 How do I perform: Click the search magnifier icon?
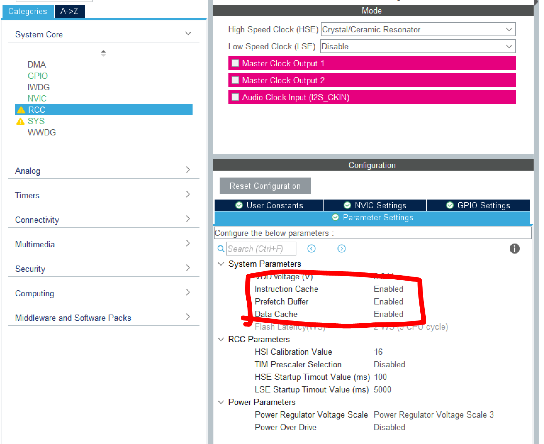point(221,249)
